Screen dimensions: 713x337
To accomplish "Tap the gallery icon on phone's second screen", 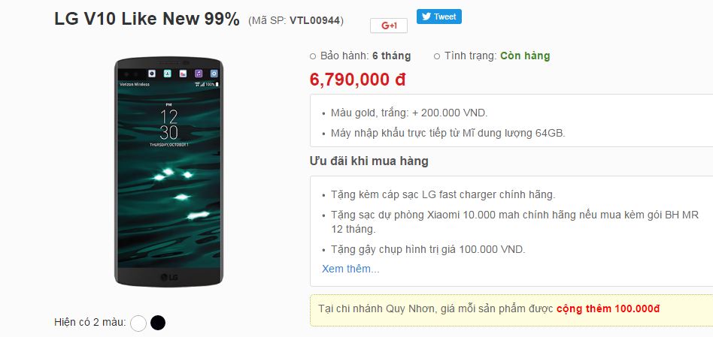I will tap(183, 73).
